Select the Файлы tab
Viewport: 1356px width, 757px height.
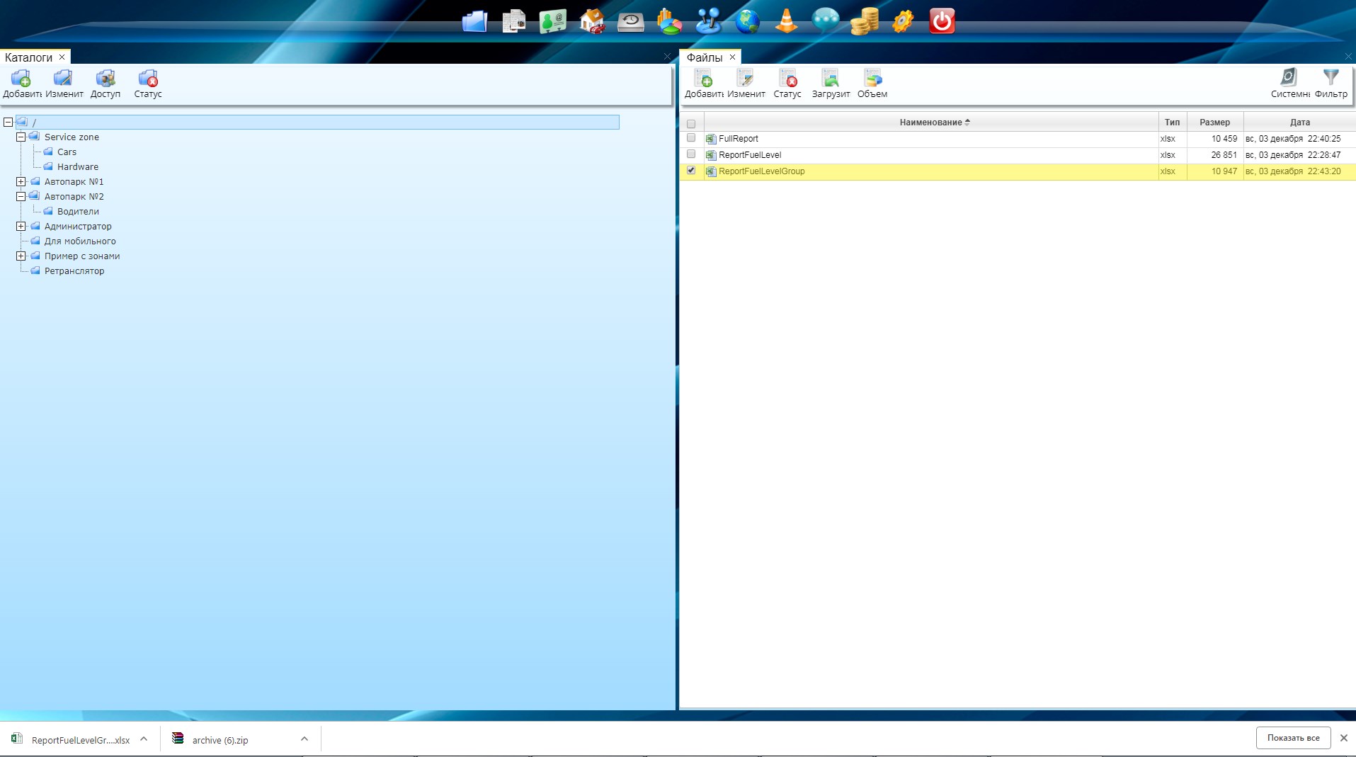click(x=704, y=57)
